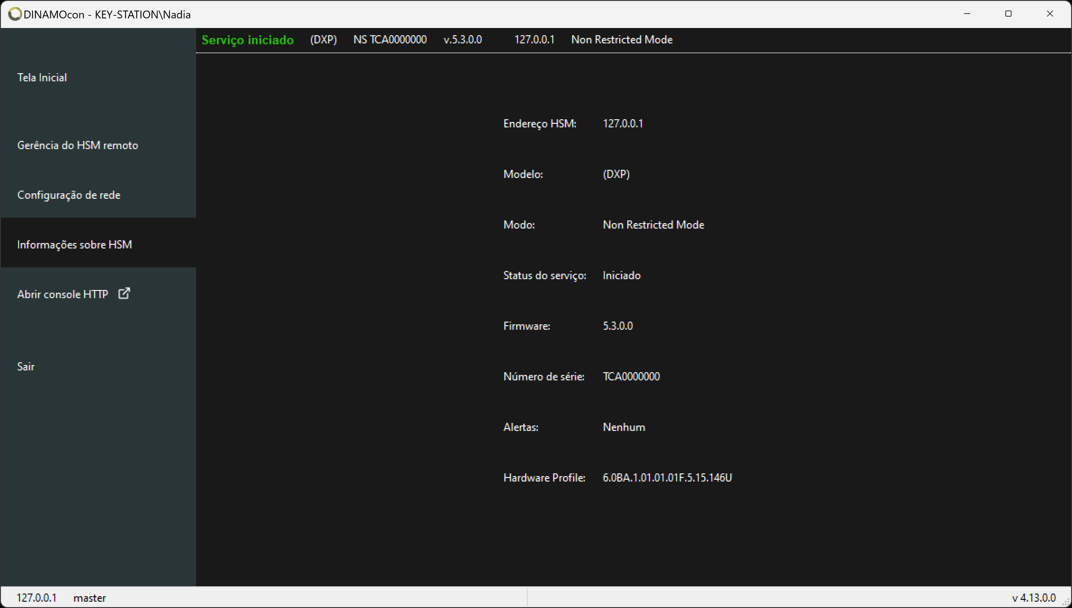Click the Hardware Profile label
This screenshot has width=1072, height=608.
point(544,478)
